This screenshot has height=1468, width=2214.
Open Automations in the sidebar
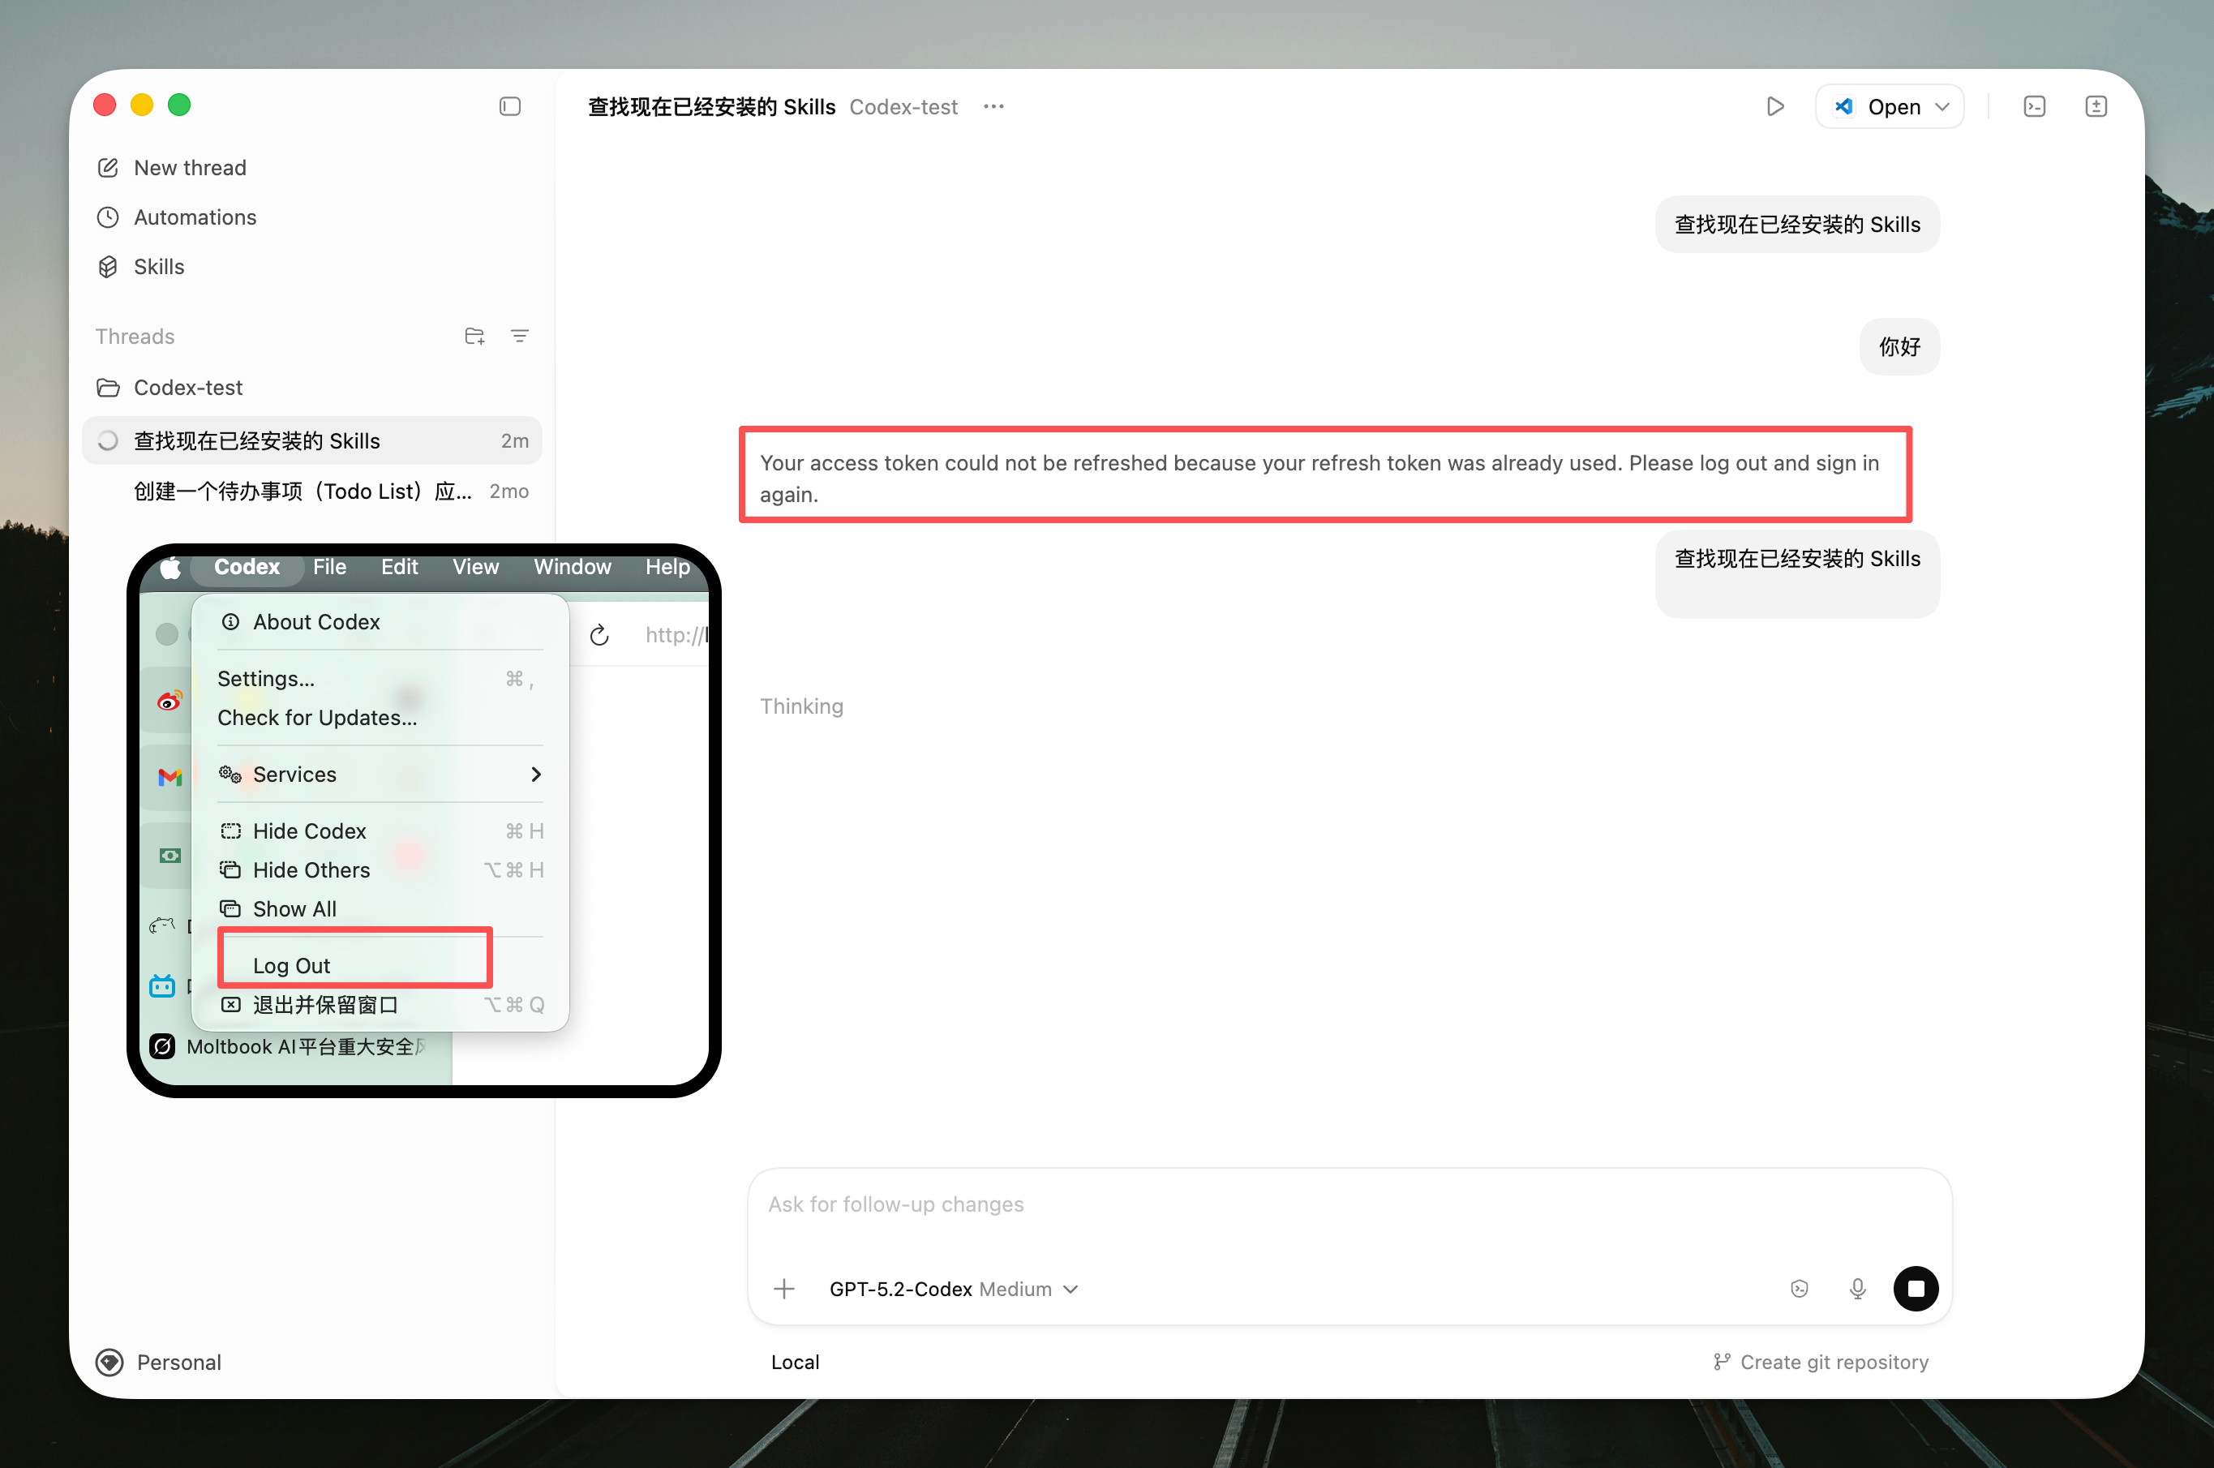coord(194,217)
